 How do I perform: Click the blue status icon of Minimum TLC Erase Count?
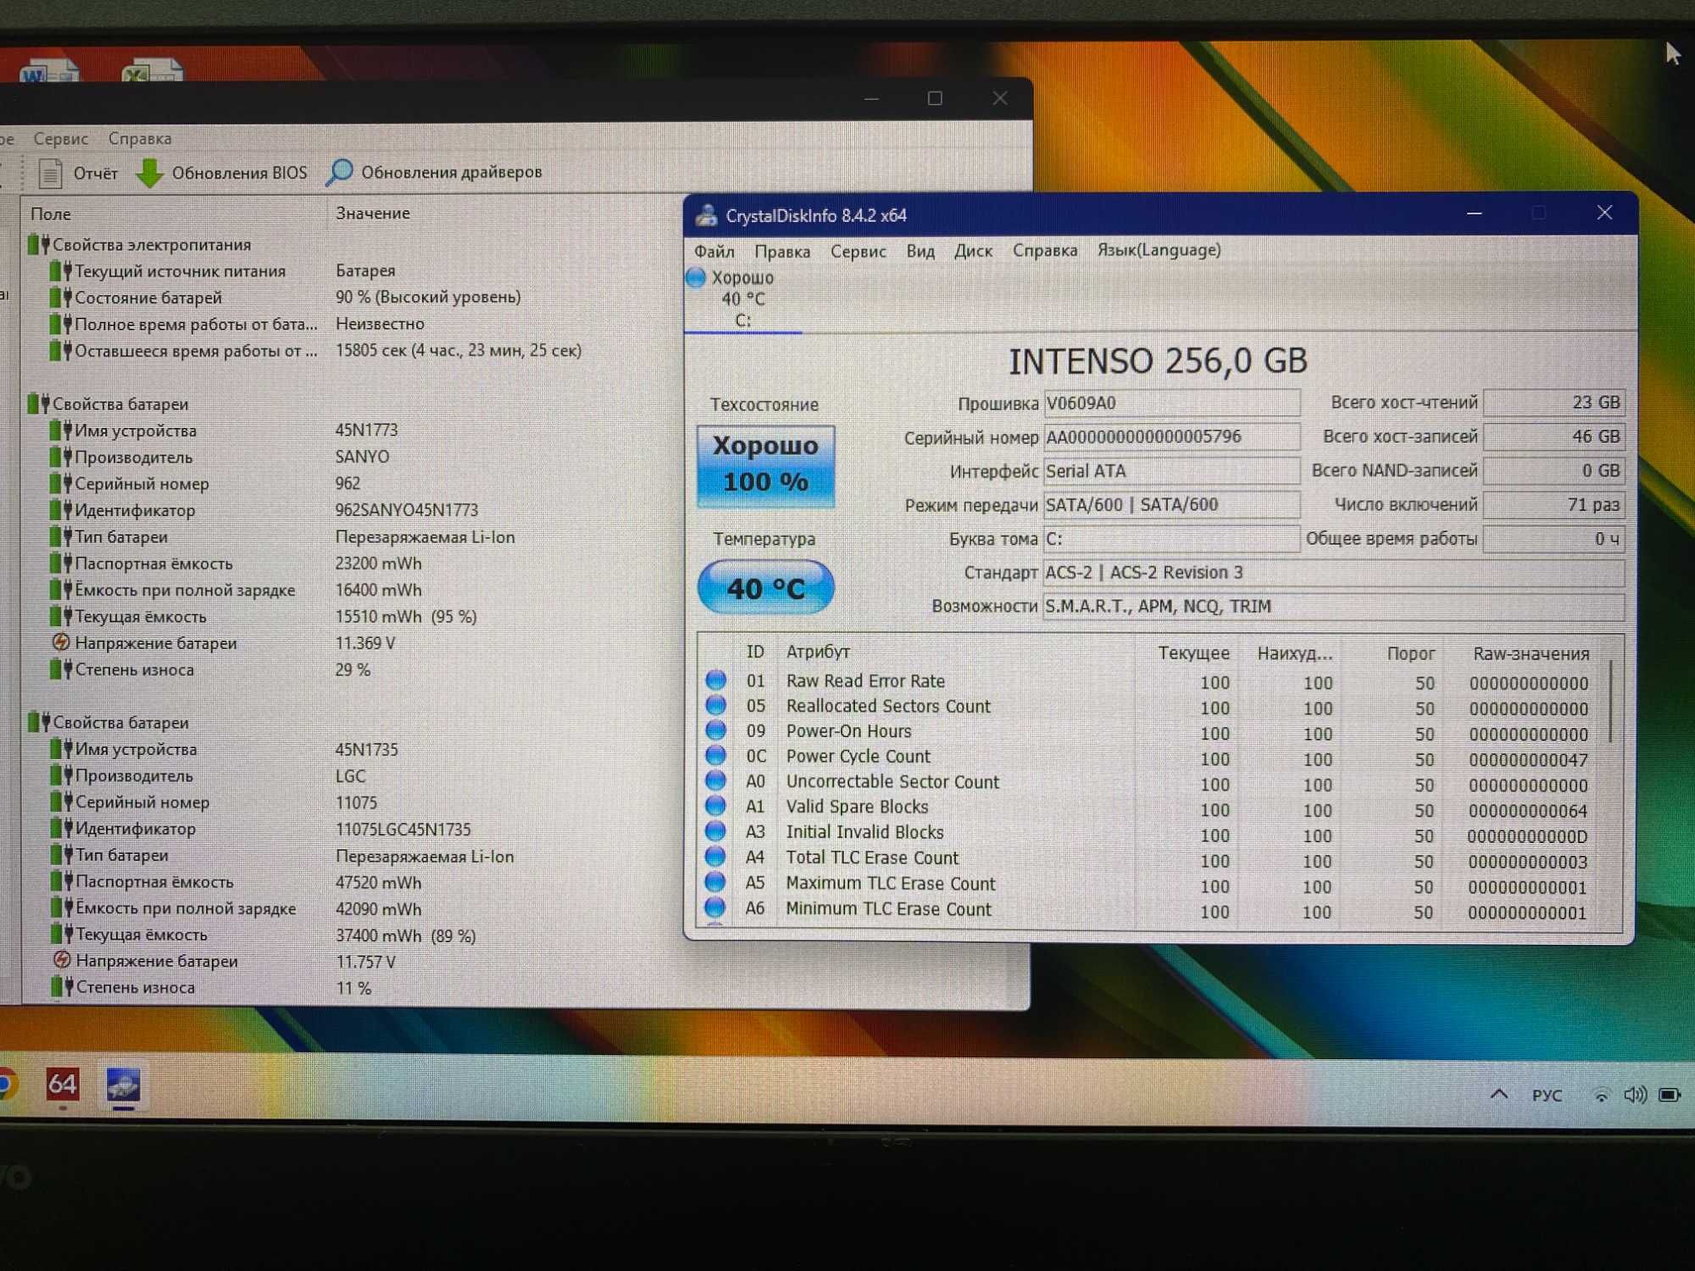(716, 907)
